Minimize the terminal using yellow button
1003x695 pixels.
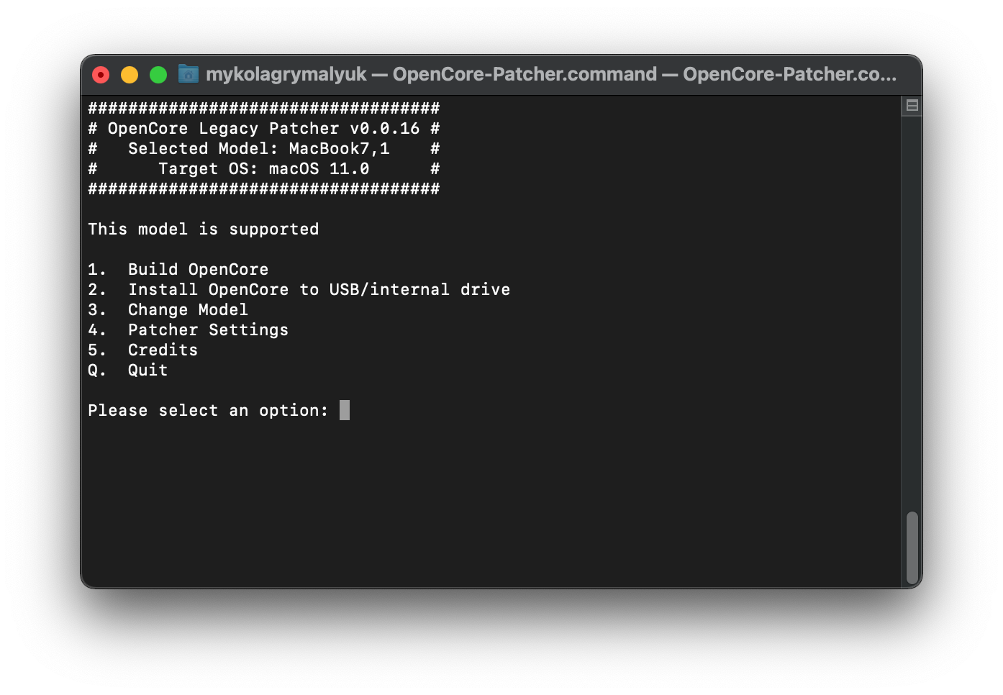tap(130, 75)
